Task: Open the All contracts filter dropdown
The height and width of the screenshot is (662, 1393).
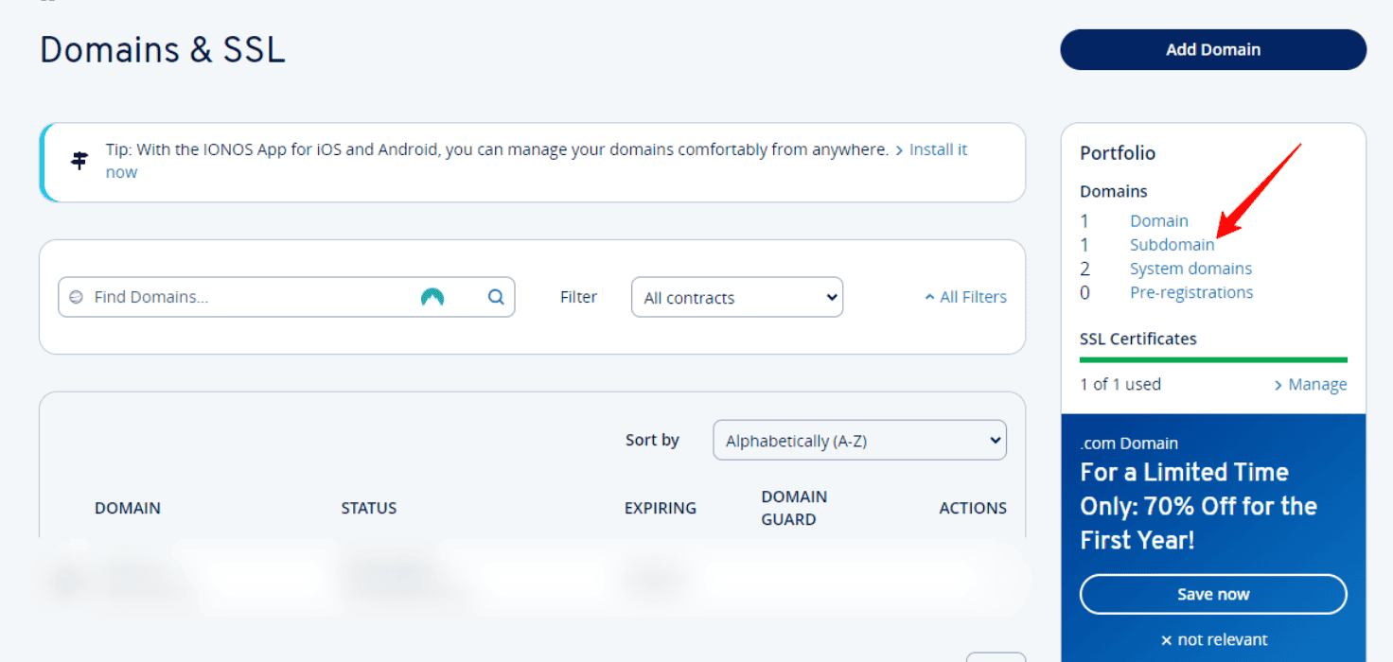Action: click(x=737, y=297)
